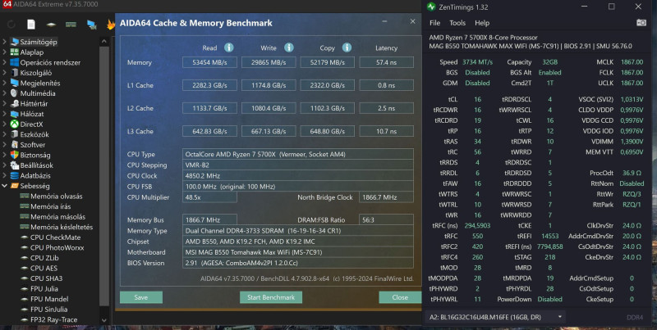Click the Write info icon
The image size is (657, 330).
[289, 47]
